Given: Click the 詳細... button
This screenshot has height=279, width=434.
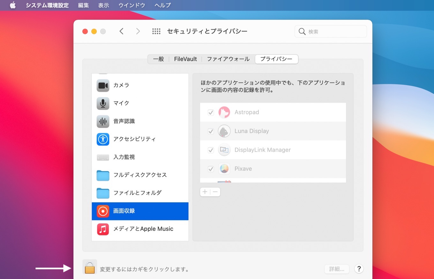Looking at the screenshot, I should coord(337,269).
